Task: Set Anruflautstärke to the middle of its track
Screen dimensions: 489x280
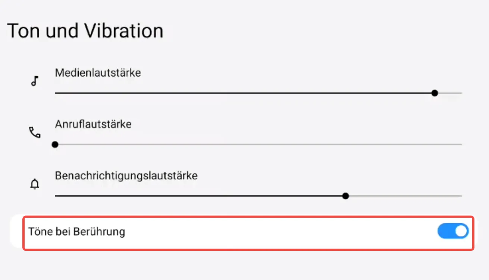Action: coord(258,144)
